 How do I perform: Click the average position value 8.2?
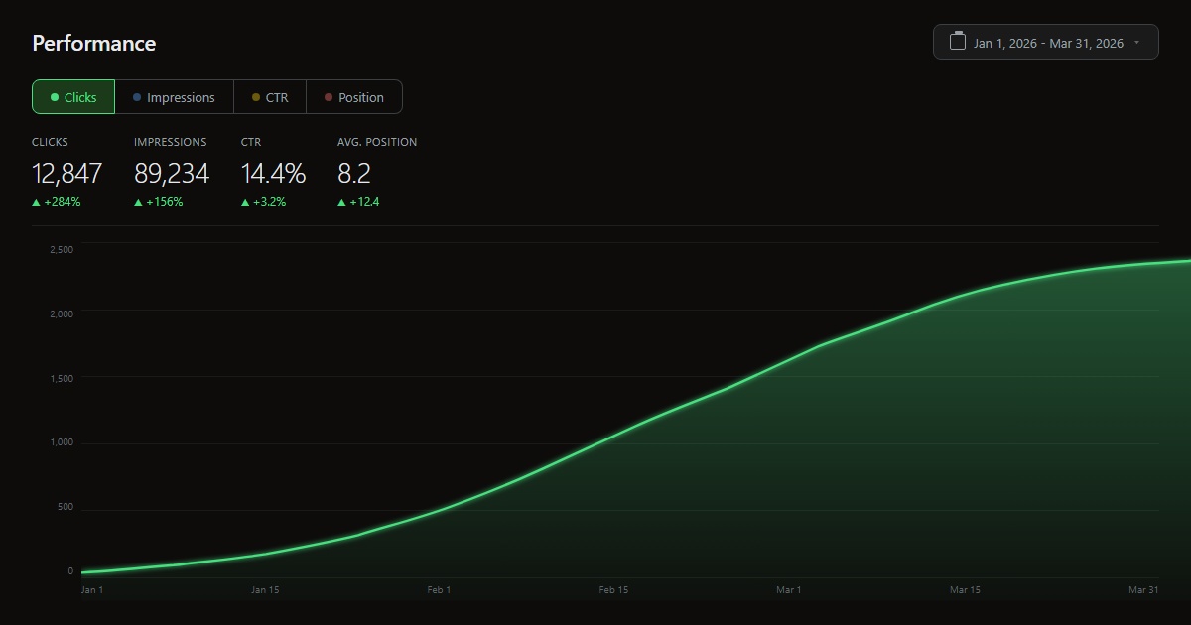354,174
